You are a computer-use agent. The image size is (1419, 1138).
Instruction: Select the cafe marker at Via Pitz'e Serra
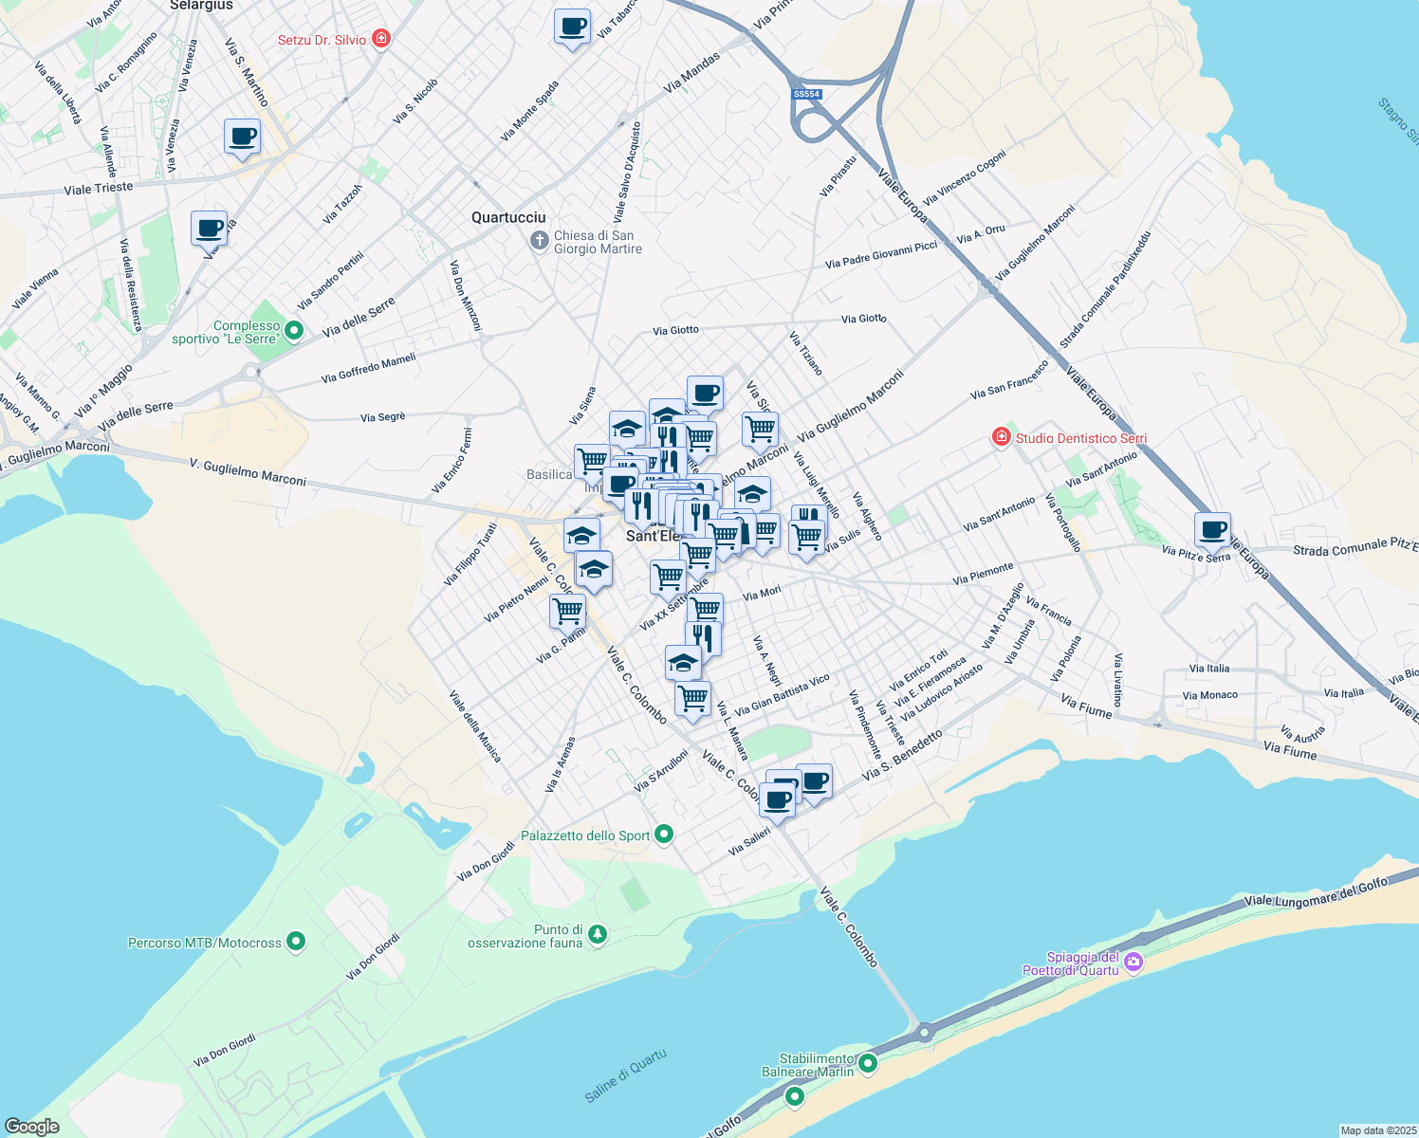(1212, 530)
